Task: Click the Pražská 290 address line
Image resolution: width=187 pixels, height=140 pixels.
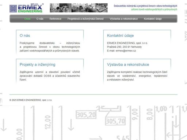Action: click(124, 47)
